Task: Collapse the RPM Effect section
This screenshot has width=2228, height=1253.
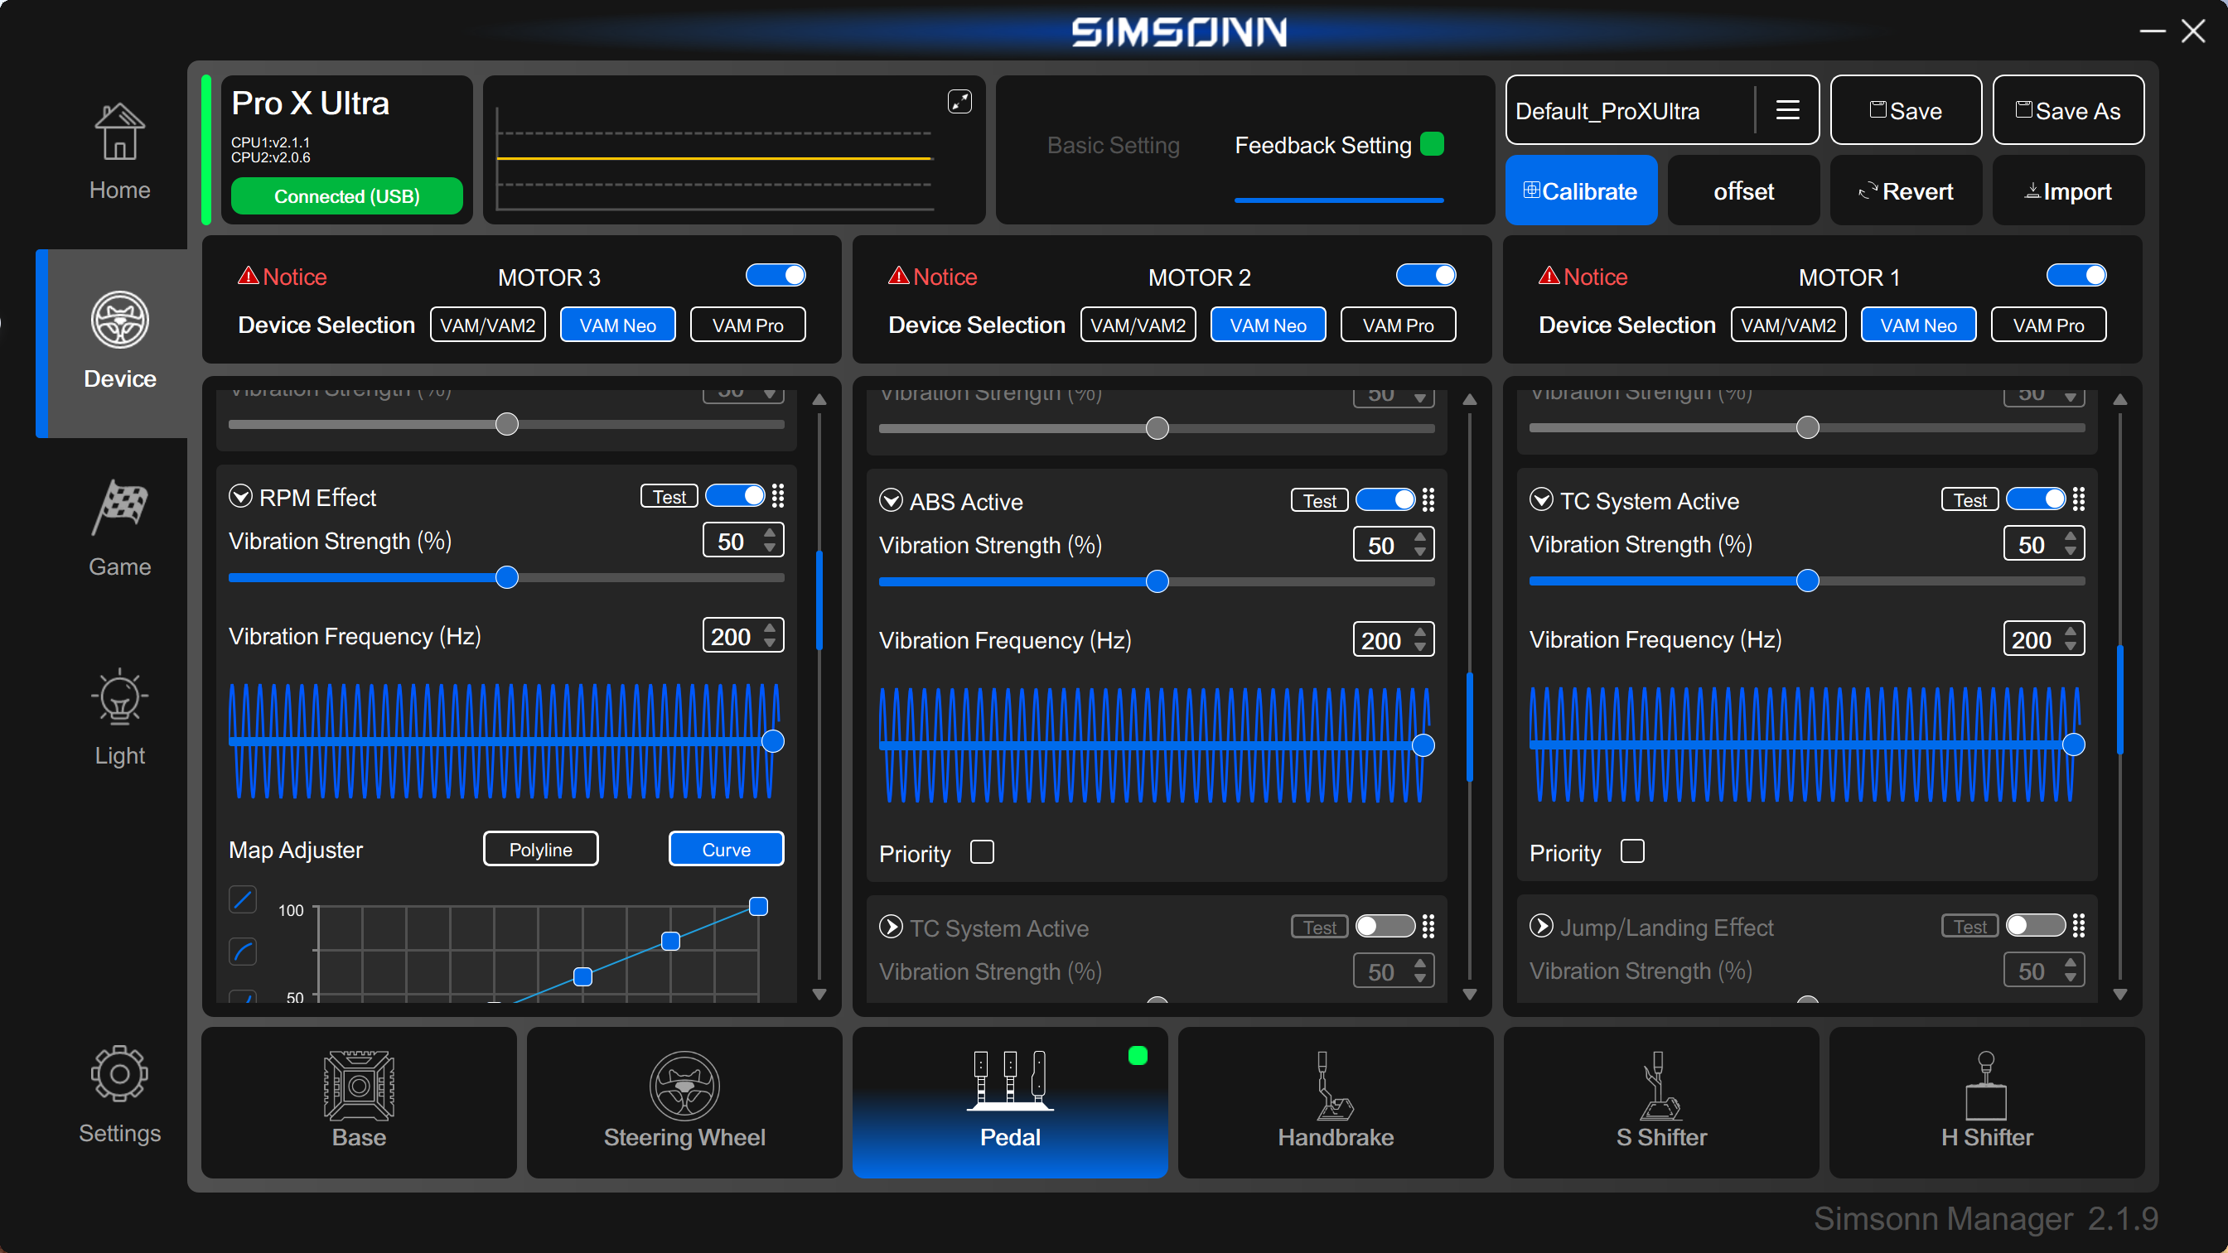Action: pyautogui.click(x=240, y=496)
